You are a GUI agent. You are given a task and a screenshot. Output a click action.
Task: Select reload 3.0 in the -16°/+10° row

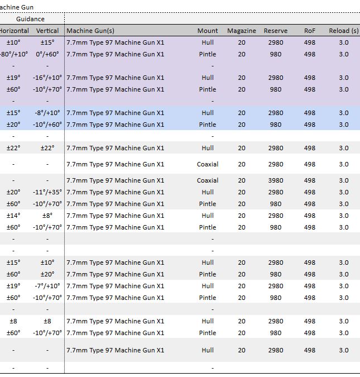coord(344,78)
